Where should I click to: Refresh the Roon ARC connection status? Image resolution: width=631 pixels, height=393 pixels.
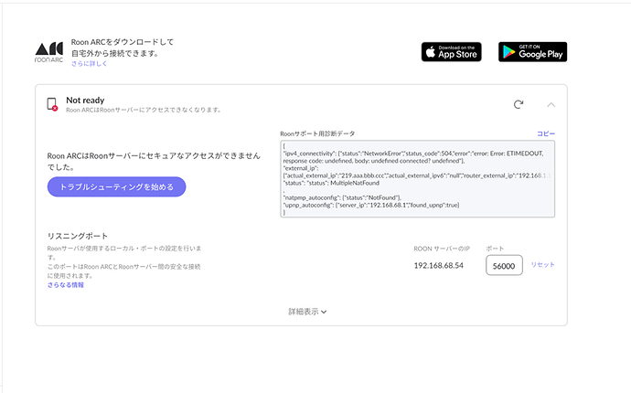[x=519, y=104]
